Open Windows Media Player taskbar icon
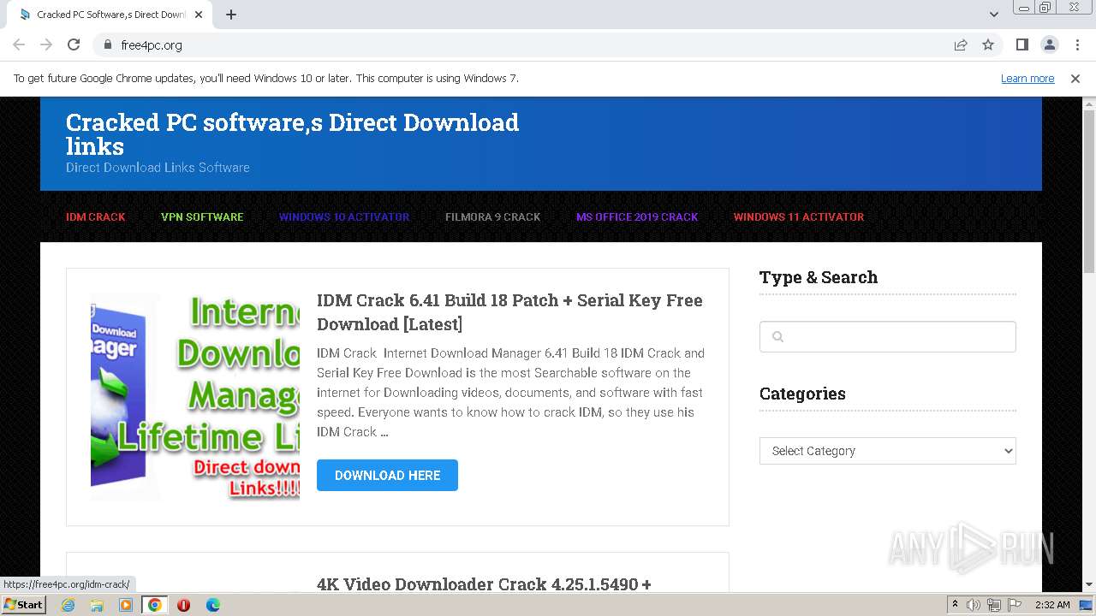This screenshot has width=1096, height=616. pos(126,605)
